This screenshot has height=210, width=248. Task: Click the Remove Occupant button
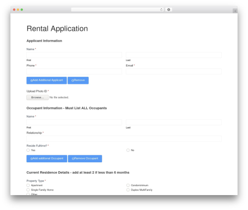click(85, 159)
